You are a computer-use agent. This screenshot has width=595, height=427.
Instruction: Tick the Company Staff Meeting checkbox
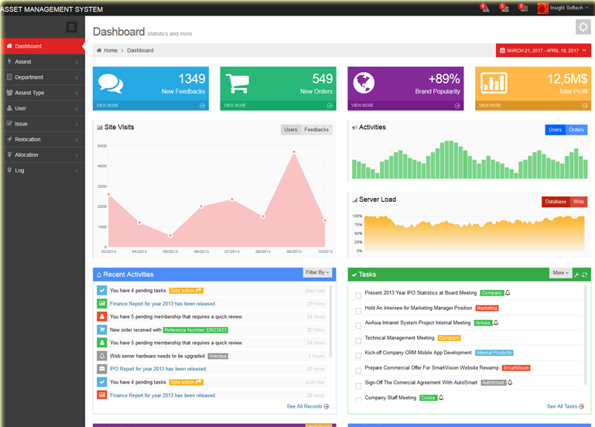[x=358, y=399]
